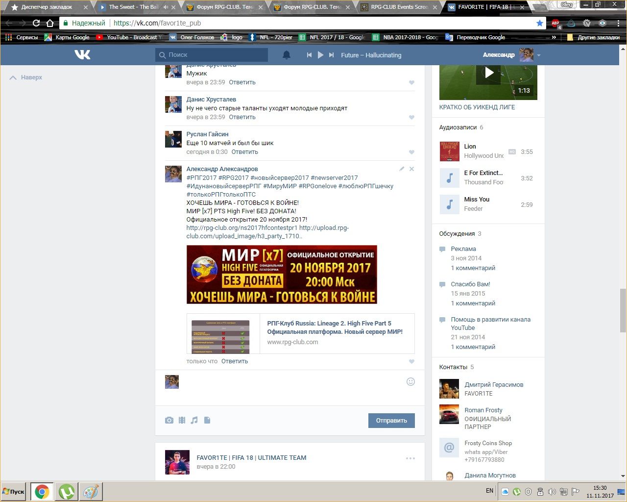Open Александр Александров's profile name link
Viewport: 627px width, 502px height.
222,169
